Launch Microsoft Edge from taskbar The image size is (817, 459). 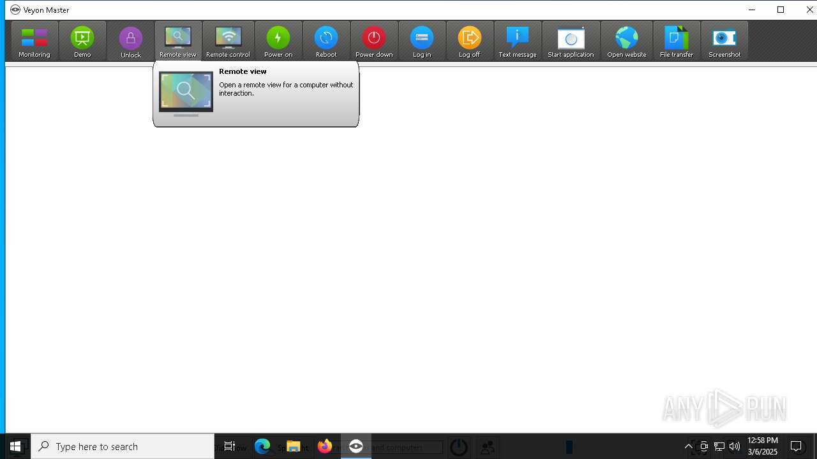pyautogui.click(x=262, y=446)
